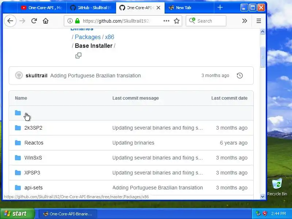
Task: Click the Last commit date column header
Action: (x=230, y=98)
